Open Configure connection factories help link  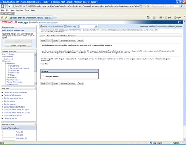(x=15, y=107)
